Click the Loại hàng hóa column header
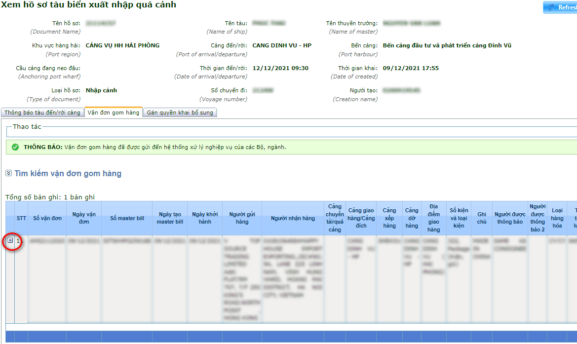577x344 pixels. pos(557,218)
